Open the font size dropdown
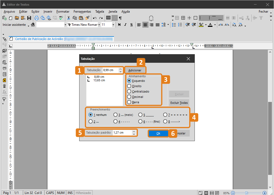Viewport: 274px width, 195px height. coord(113,25)
